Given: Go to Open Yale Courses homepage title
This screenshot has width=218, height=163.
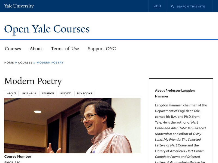Looking at the screenshot, I should (x=47, y=29).
